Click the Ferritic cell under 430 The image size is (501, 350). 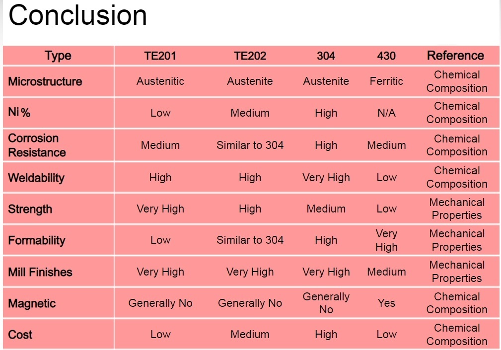pyautogui.click(x=386, y=81)
